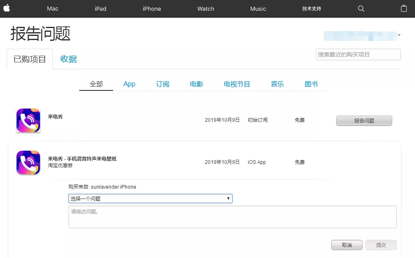Focus the 请描述问题 text area
Viewport: 415px width, 258px height.
pyautogui.click(x=232, y=217)
